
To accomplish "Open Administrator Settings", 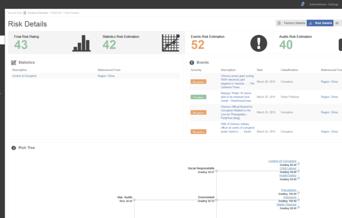I will tap(324, 4).
